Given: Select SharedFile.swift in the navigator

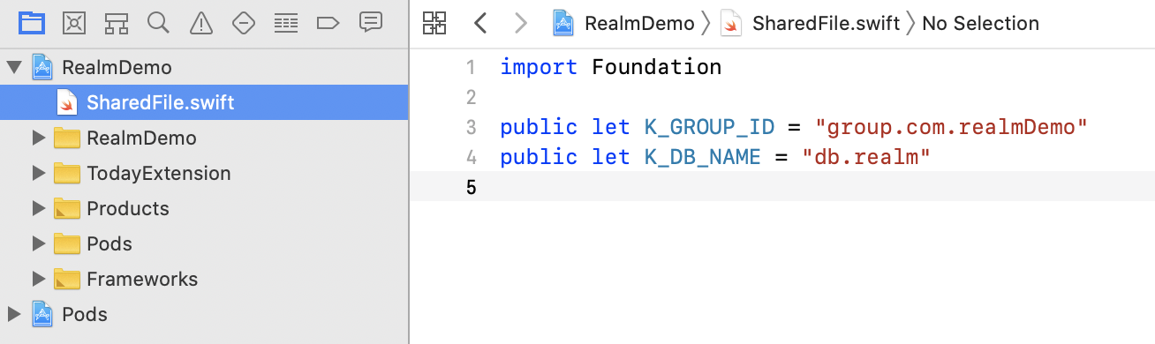Looking at the screenshot, I should click(204, 102).
